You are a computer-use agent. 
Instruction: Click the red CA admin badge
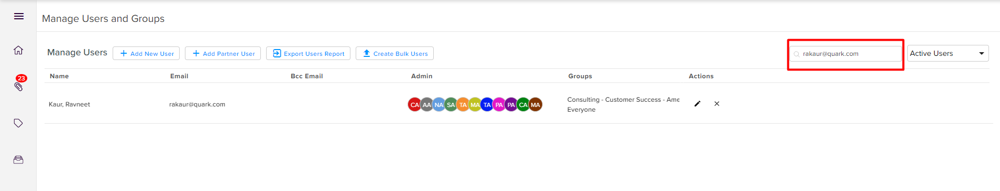[x=414, y=104]
